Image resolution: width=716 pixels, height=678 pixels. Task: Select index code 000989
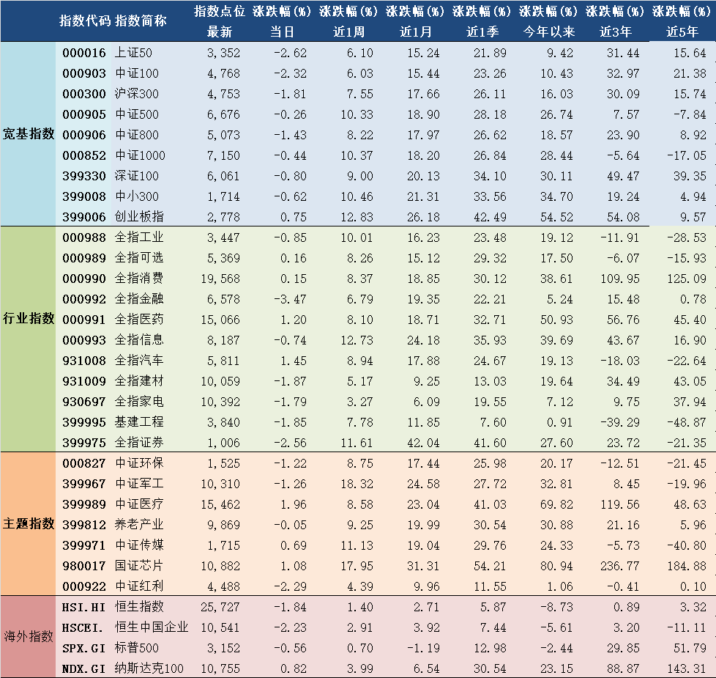[x=84, y=258]
